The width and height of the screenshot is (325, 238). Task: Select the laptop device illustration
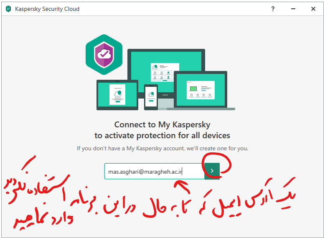point(201,90)
